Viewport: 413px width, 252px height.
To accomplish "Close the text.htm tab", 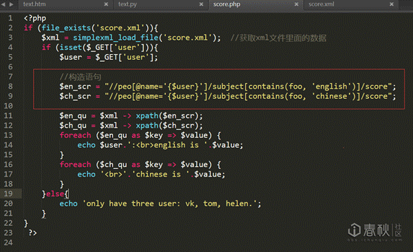I will coord(106,4).
